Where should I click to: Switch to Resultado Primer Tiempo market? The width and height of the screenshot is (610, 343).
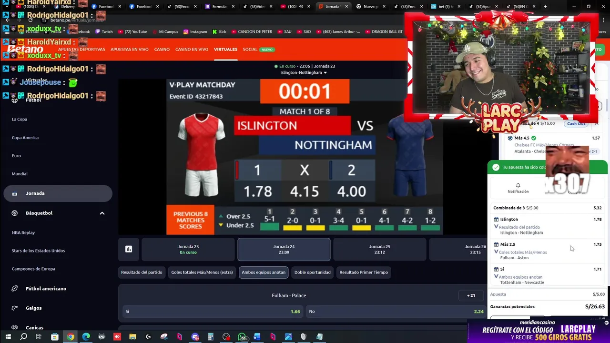(x=364, y=272)
